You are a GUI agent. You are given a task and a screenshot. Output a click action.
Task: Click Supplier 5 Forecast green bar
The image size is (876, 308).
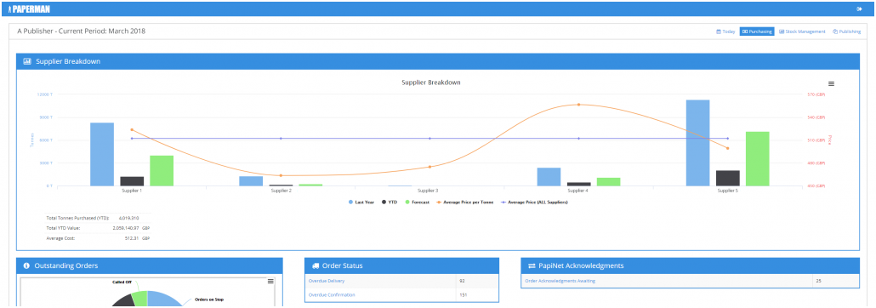(x=758, y=159)
